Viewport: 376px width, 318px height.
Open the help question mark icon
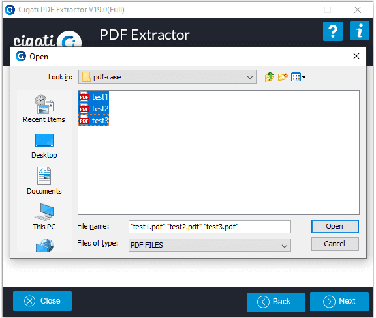(x=333, y=31)
